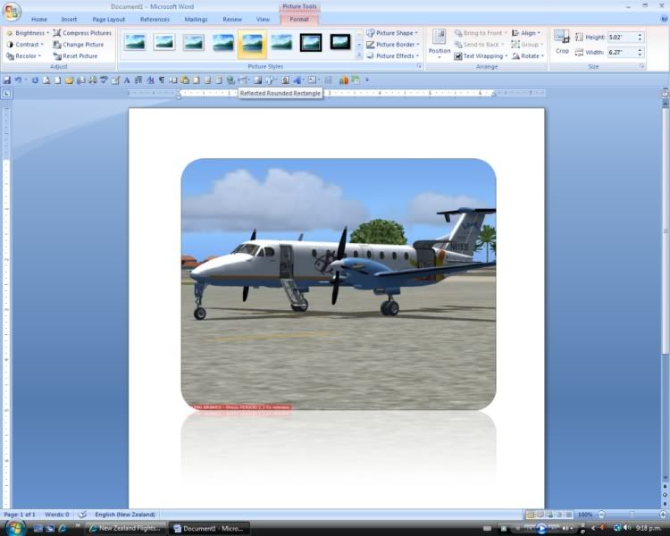The width and height of the screenshot is (670, 536).
Task: Click the zoom slider in the status bar
Action: pos(632,515)
